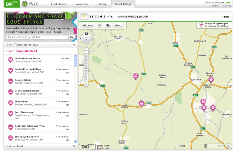Open the Favourites tab
The height and width of the screenshot is (152, 236).
click(81, 4)
